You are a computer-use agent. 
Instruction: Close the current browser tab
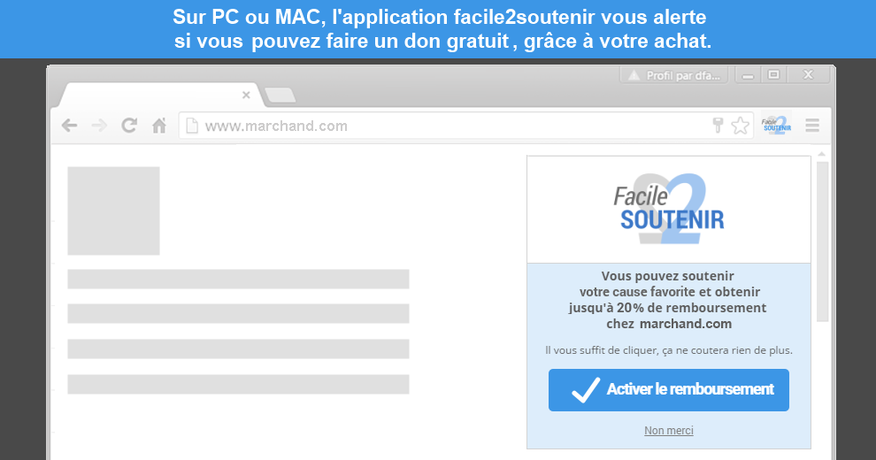point(246,96)
